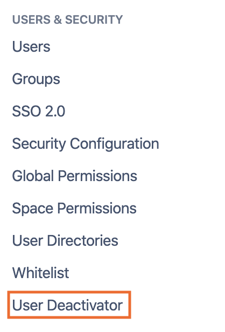Screen dimensions: 225x332
Task: Open SSO 2.0 settings
Action: tap(39, 111)
